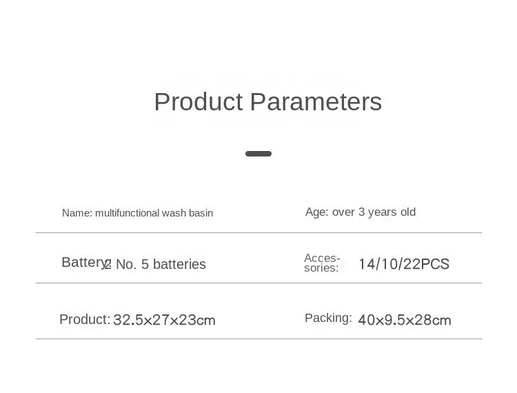Click the "PCS" unit in accessories value
This screenshot has width=517, height=393.
tap(435, 264)
